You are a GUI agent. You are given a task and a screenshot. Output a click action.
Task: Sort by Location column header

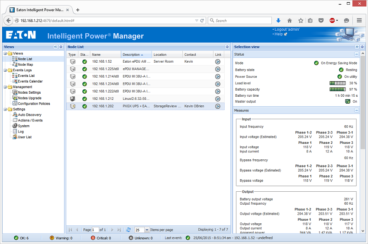(x=167, y=54)
